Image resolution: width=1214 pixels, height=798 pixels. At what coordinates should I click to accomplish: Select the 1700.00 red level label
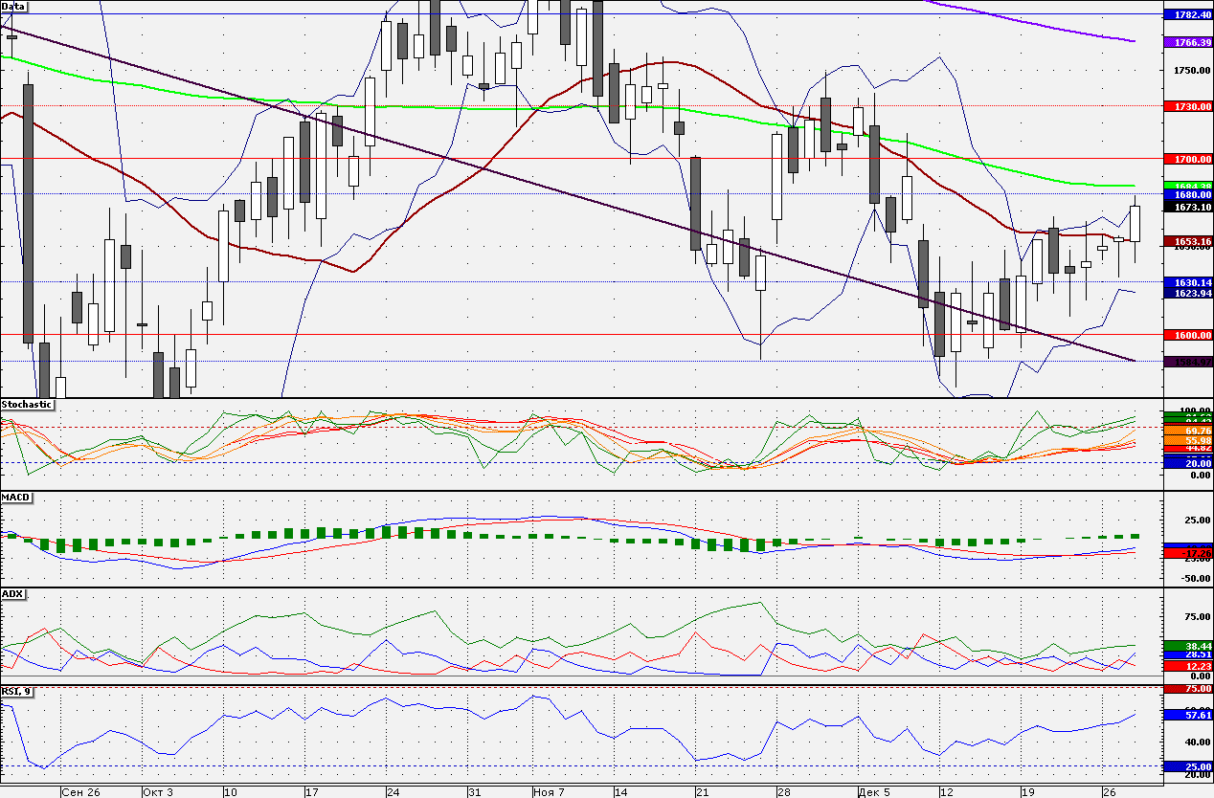1187,158
